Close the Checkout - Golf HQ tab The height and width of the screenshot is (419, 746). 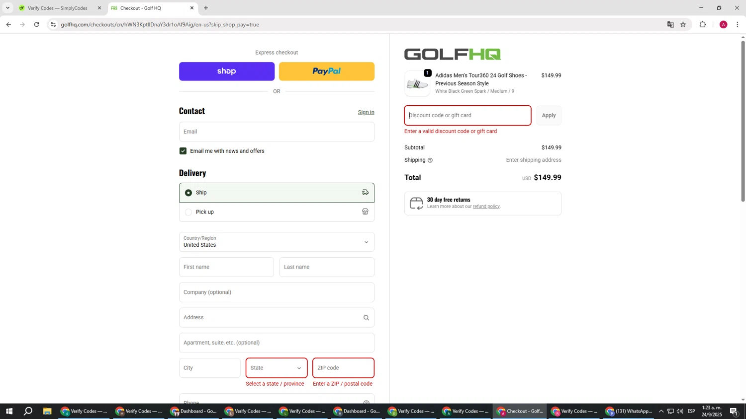point(192,8)
